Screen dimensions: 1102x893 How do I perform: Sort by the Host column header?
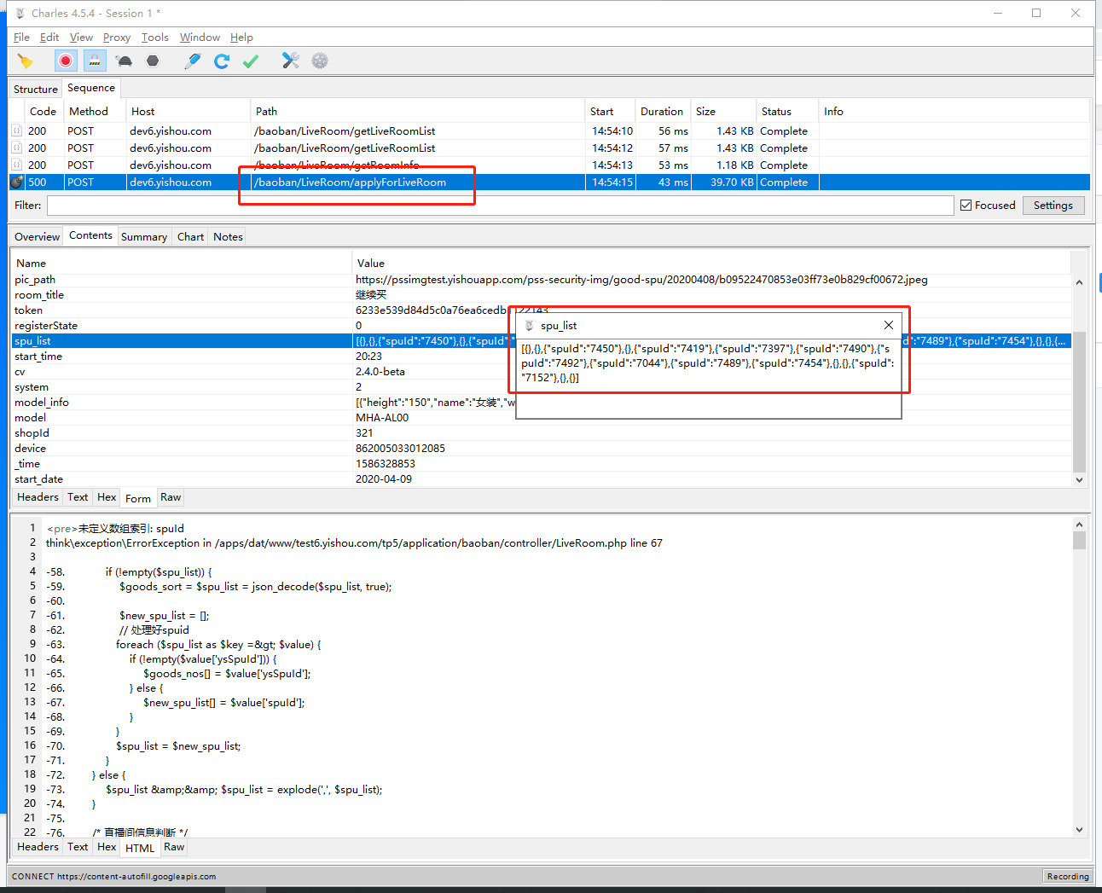click(x=188, y=112)
